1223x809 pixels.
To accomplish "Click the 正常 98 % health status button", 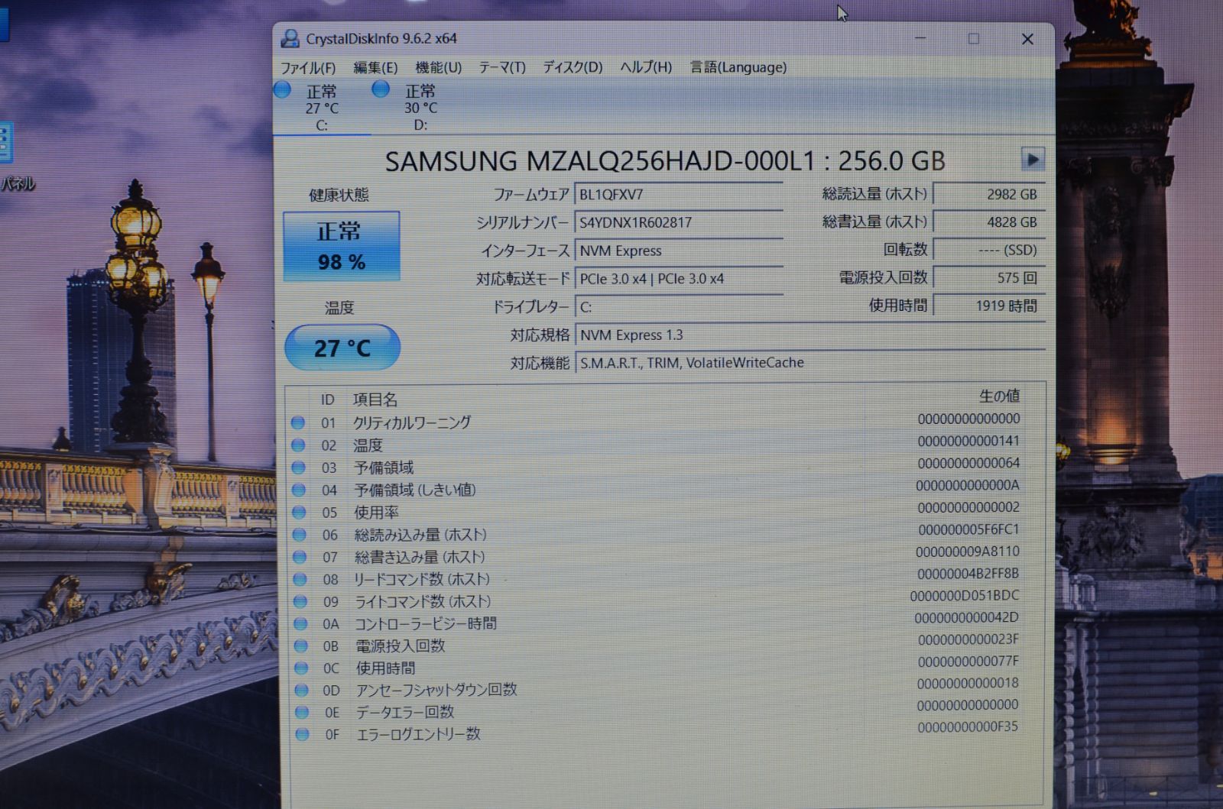I will [x=342, y=246].
